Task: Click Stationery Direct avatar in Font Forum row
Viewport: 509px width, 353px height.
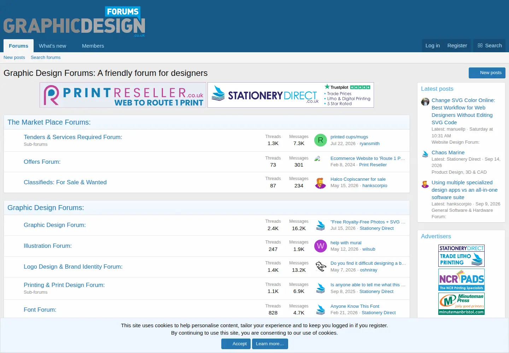Action: pos(321,310)
